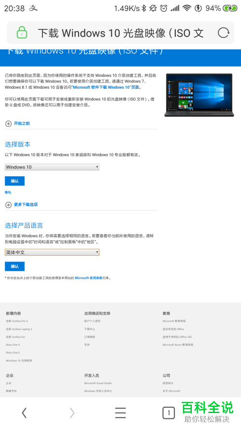Tap the 20:38 clock in status bar
This screenshot has width=241, height=429.
coord(14,9)
